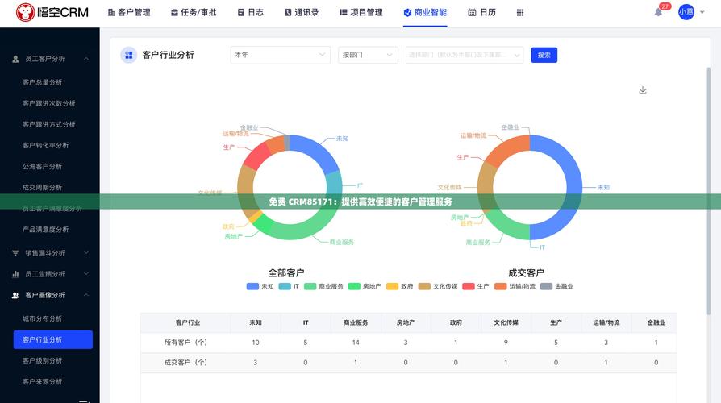Screen dimensions: 721x403
Task: Select 客户行业分析 in the sidebar
Action: (53, 339)
